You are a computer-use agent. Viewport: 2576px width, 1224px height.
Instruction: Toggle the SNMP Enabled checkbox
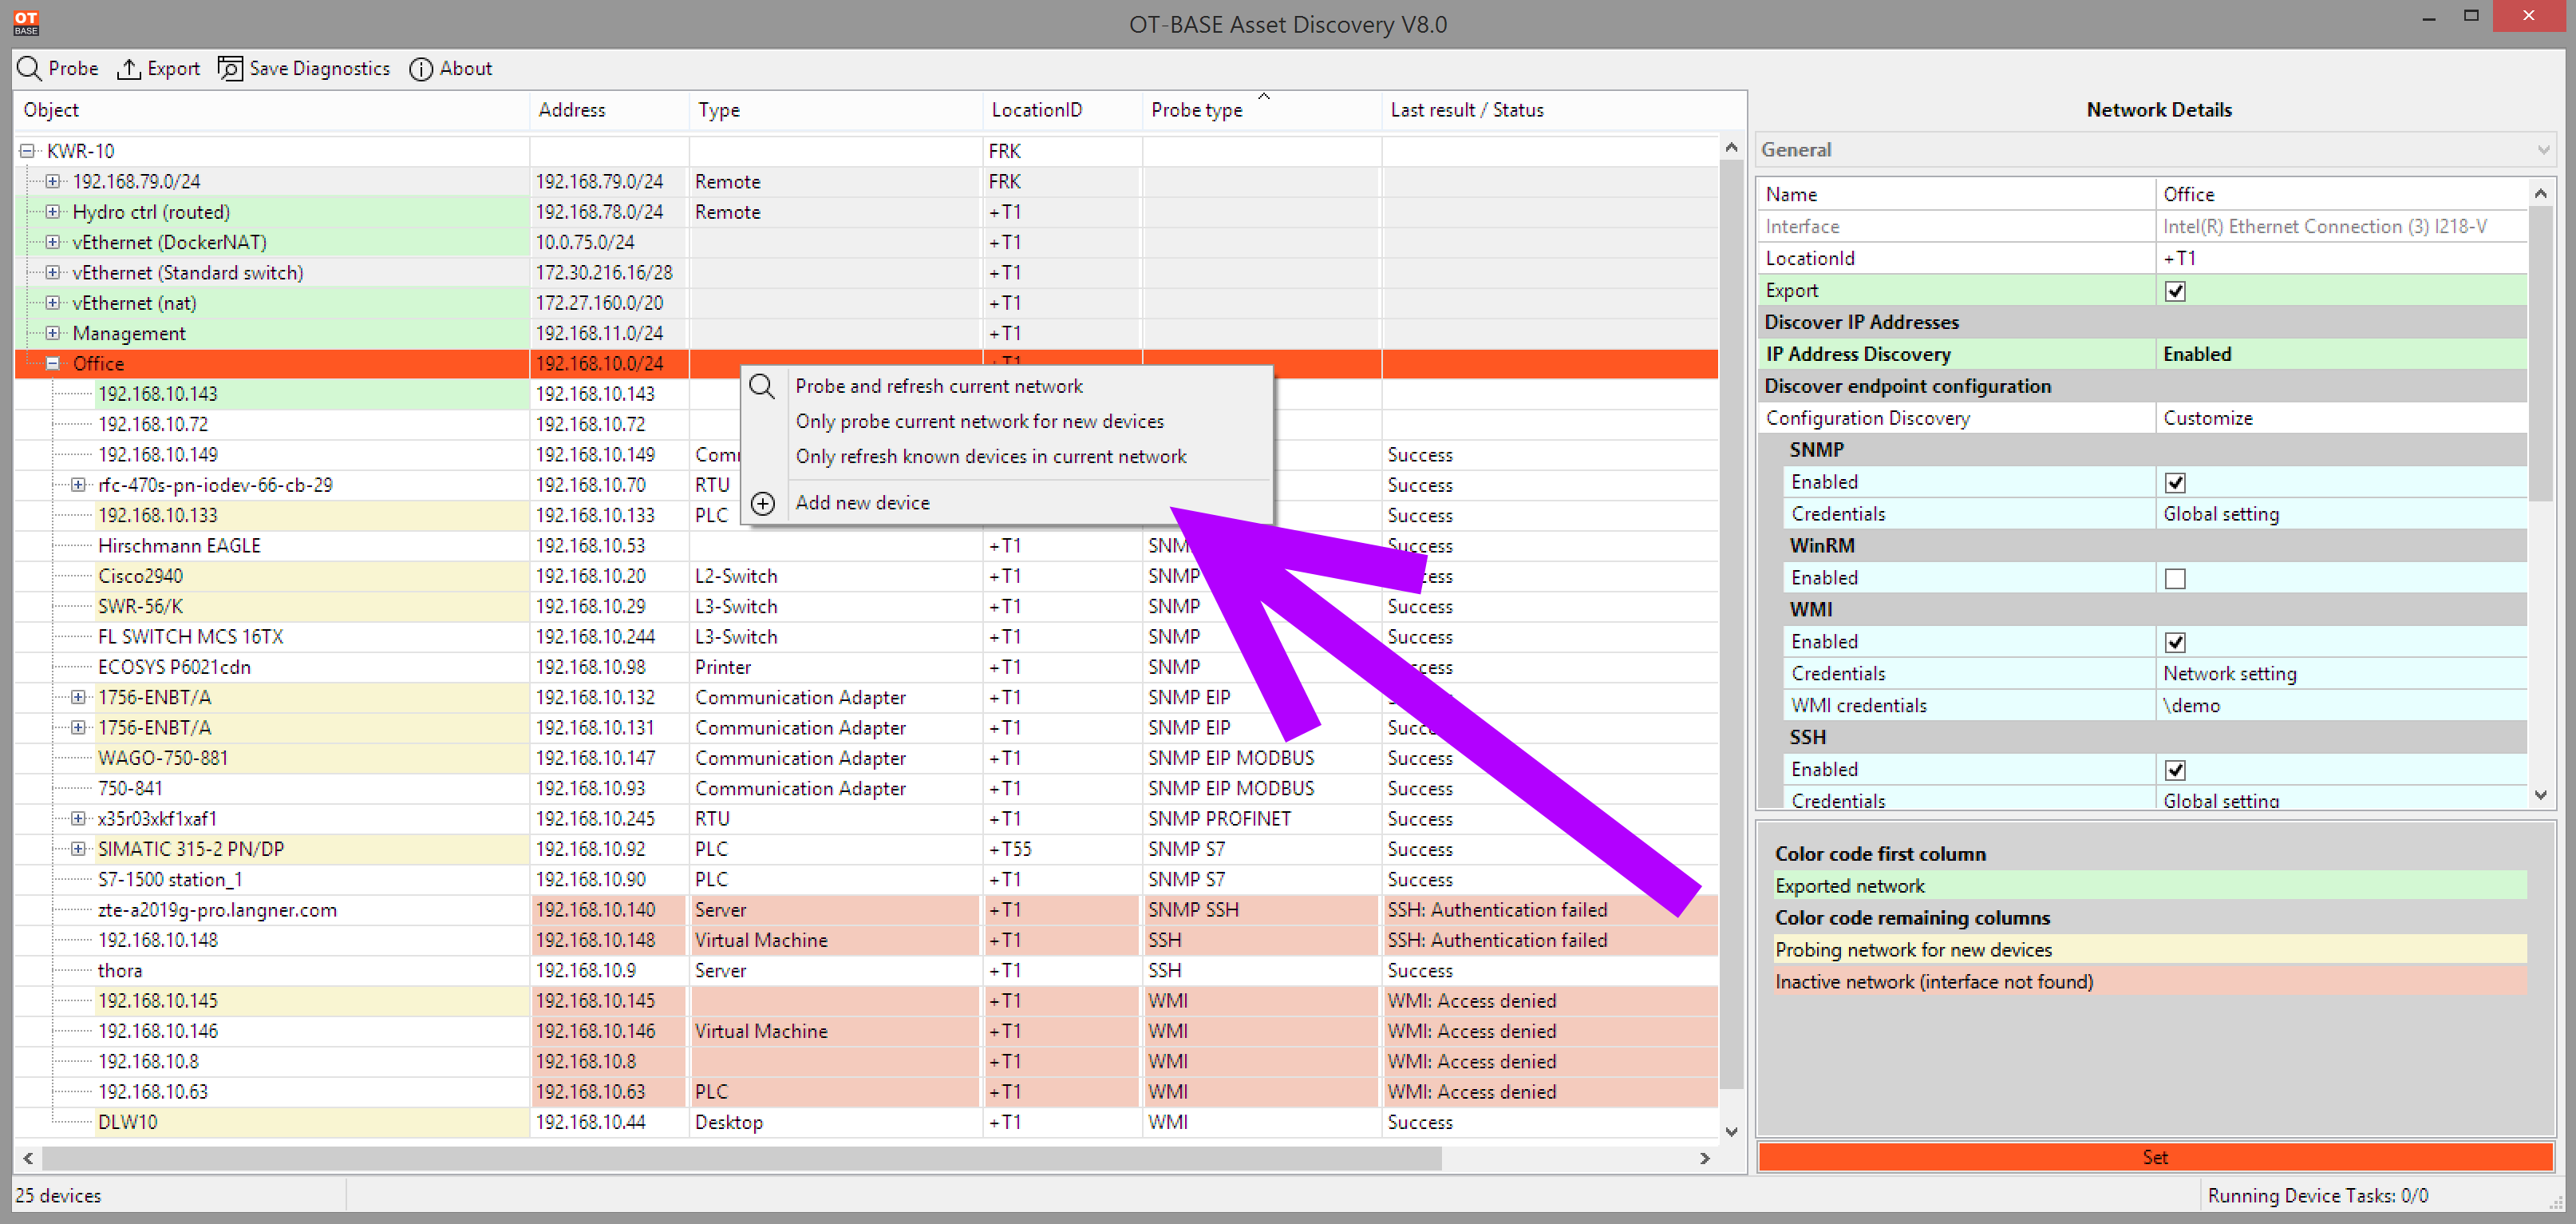click(x=2175, y=481)
